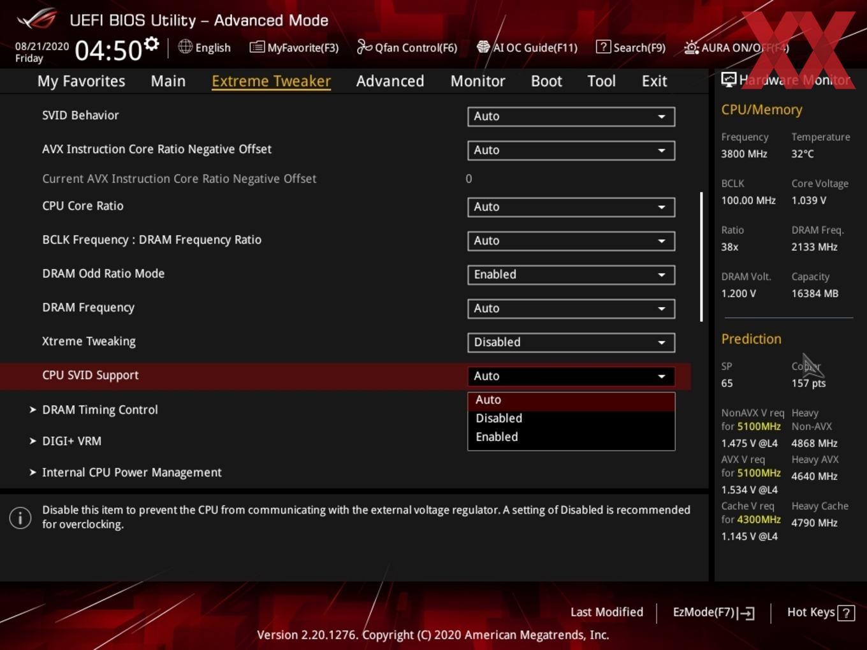This screenshot has height=650, width=867.
Task: Open the Monitor tab
Action: click(x=477, y=81)
